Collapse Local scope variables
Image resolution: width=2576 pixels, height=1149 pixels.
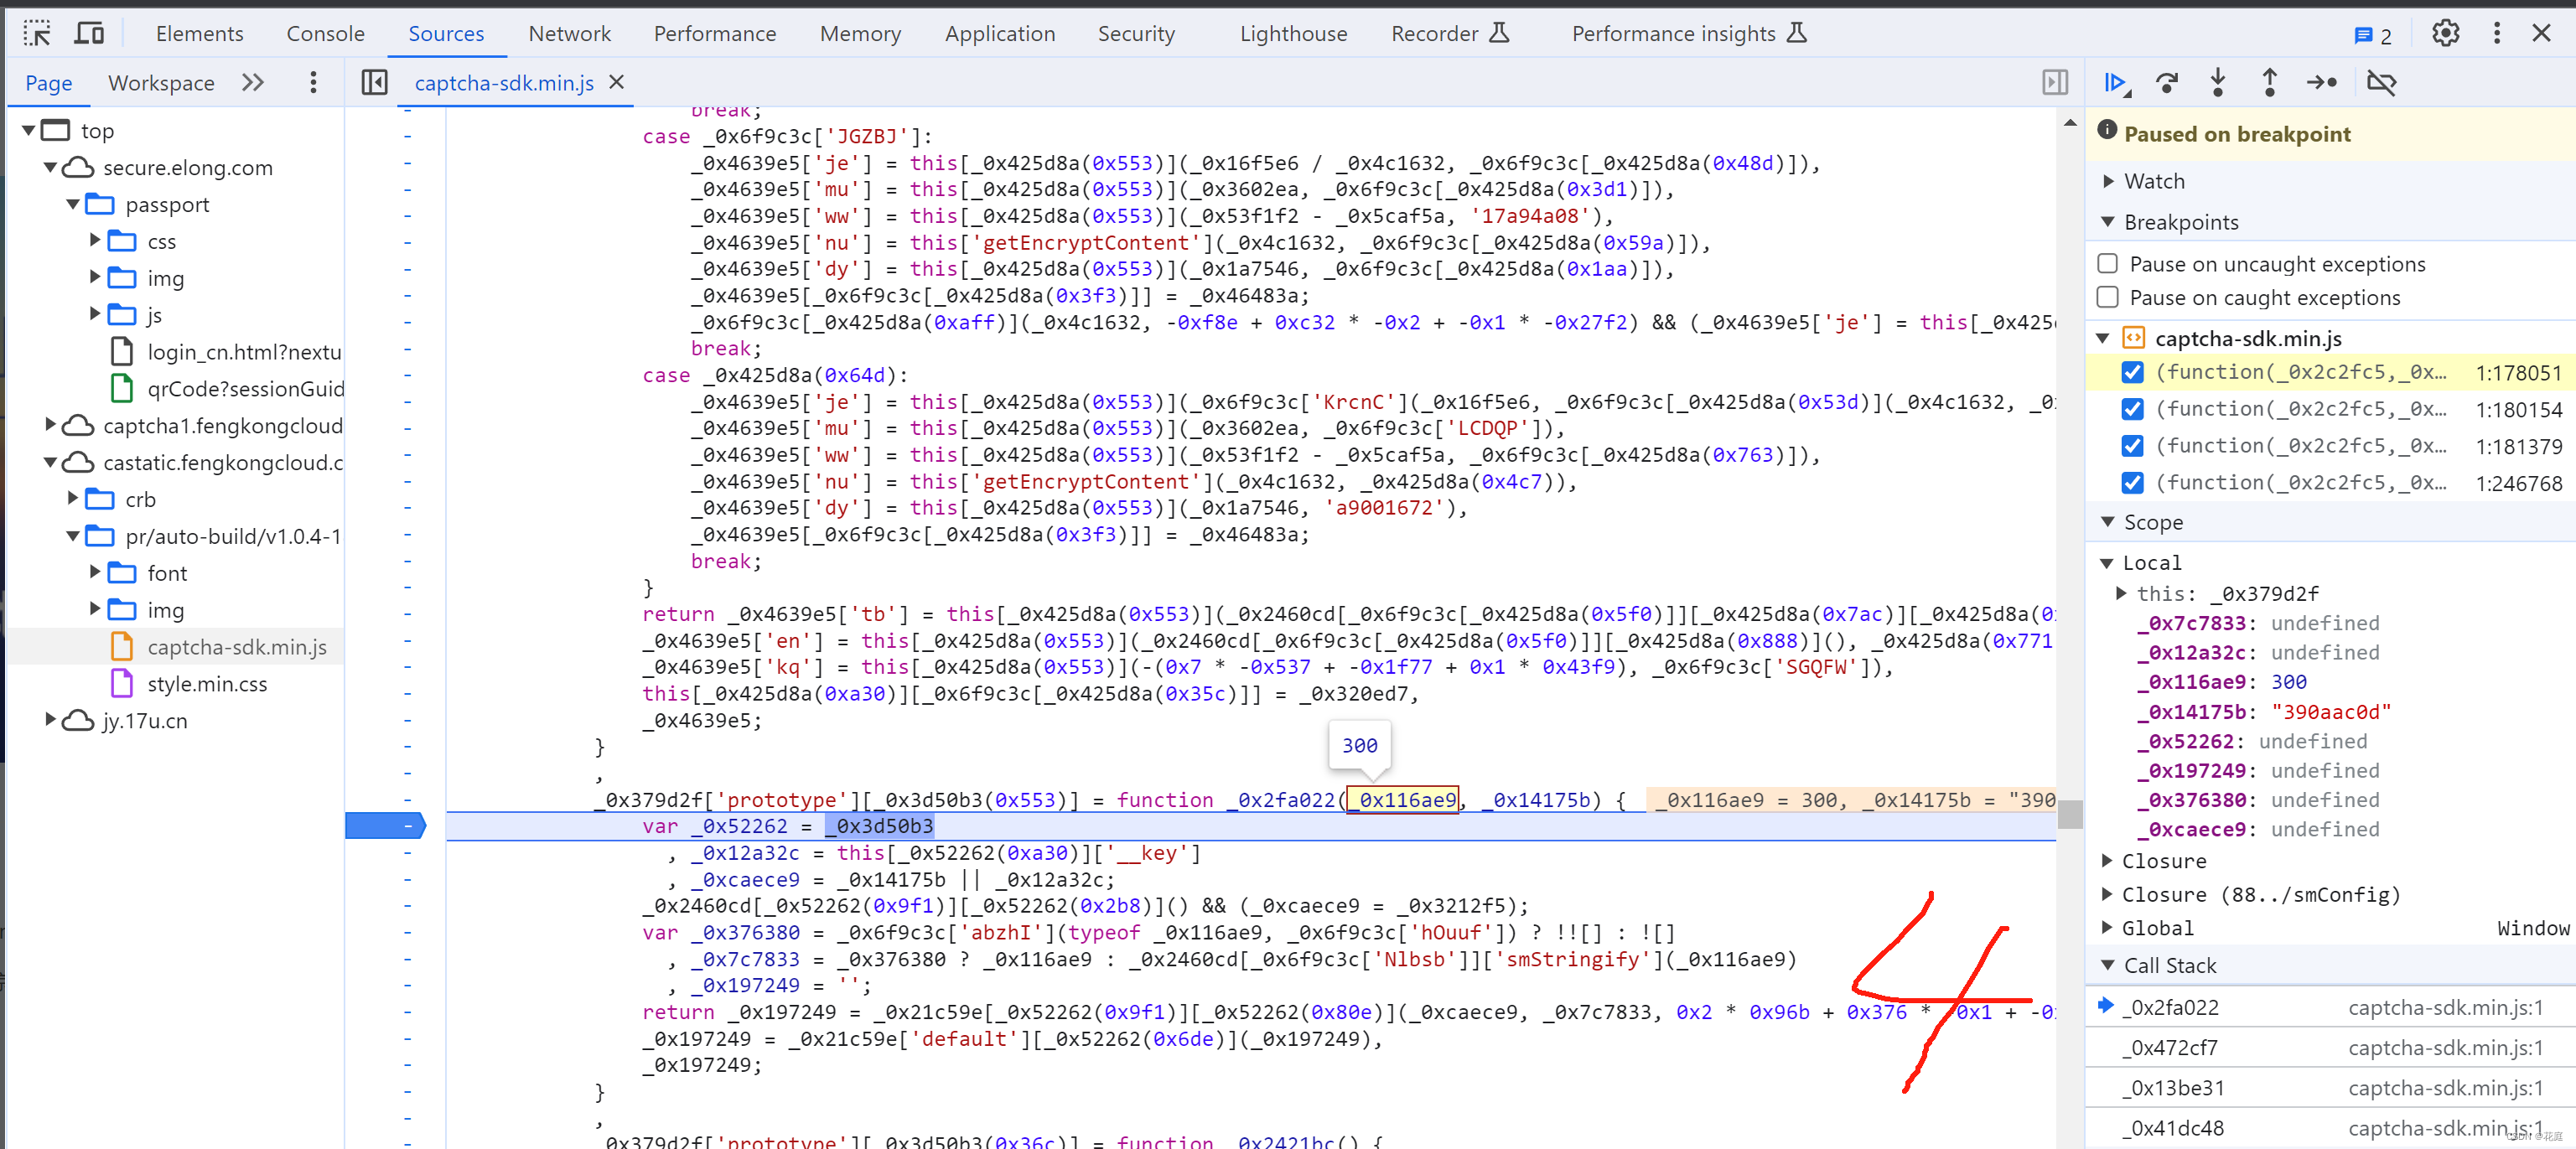(2106, 563)
